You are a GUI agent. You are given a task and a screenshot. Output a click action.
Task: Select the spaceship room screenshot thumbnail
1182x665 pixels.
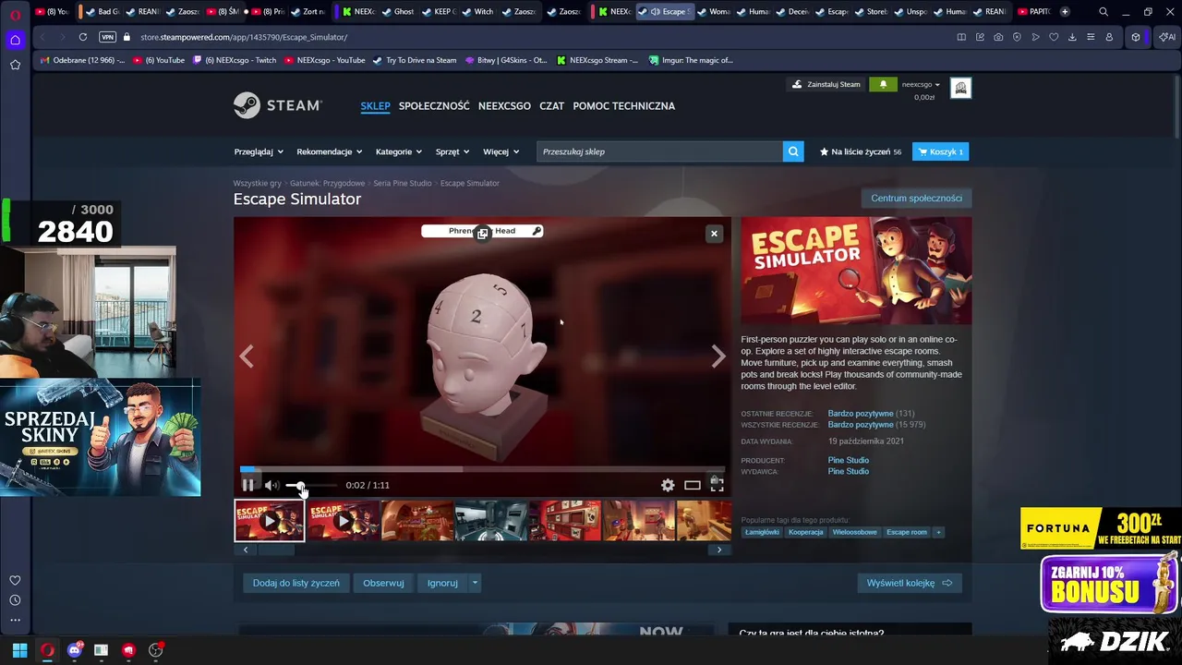pyautogui.click(x=491, y=521)
